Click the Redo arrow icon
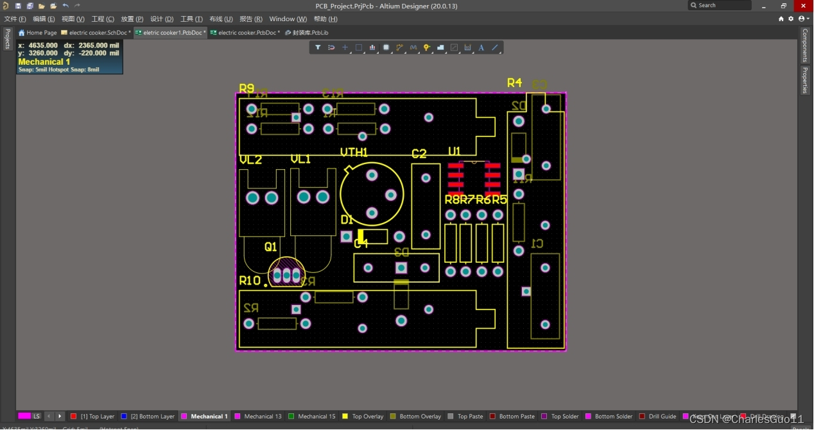Screen dimensions: 814x430 (77, 6)
